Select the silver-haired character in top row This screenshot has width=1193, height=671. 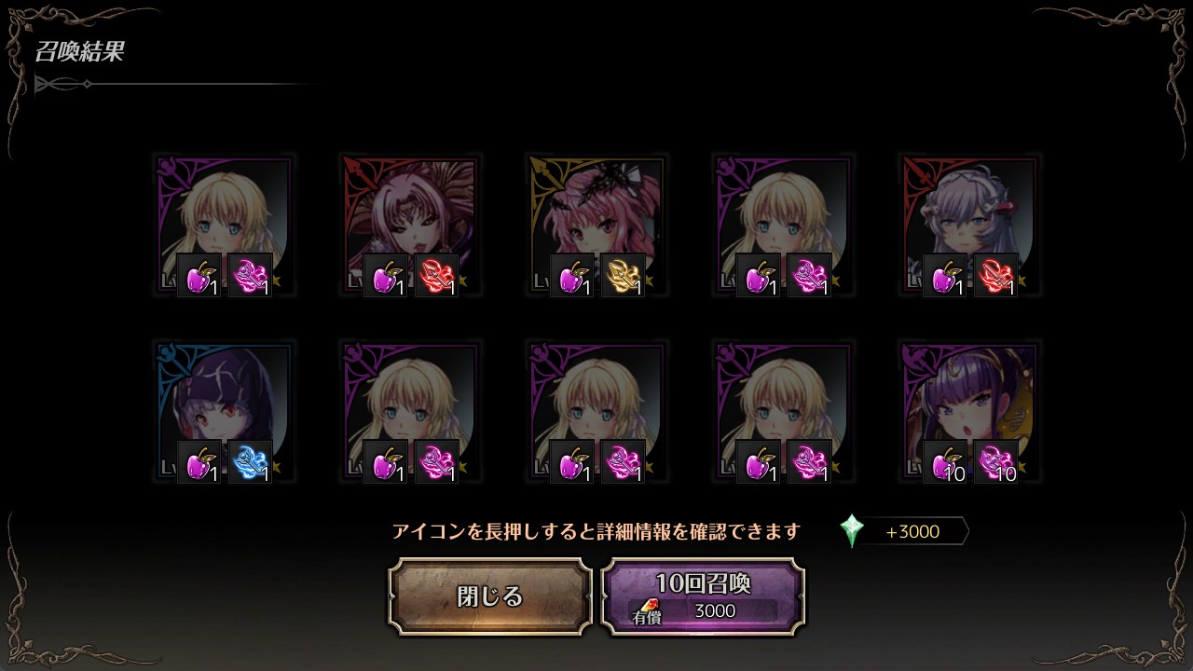click(x=969, y=226)
